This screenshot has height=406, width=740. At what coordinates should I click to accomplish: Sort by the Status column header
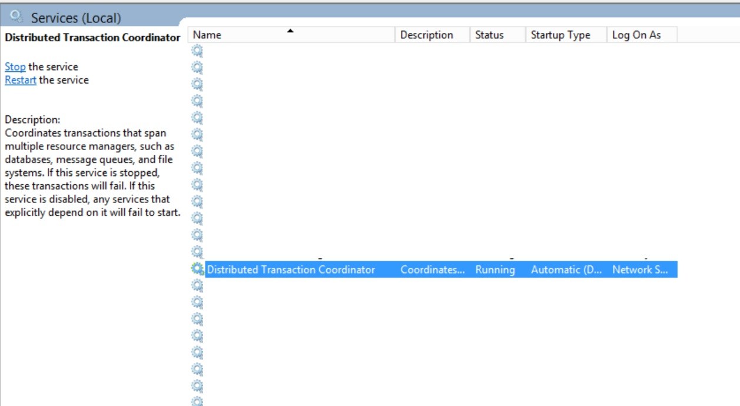coord(498,35)
